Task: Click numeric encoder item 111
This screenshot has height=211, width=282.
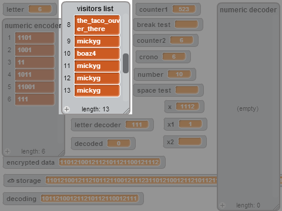Action: click(35, 99)
